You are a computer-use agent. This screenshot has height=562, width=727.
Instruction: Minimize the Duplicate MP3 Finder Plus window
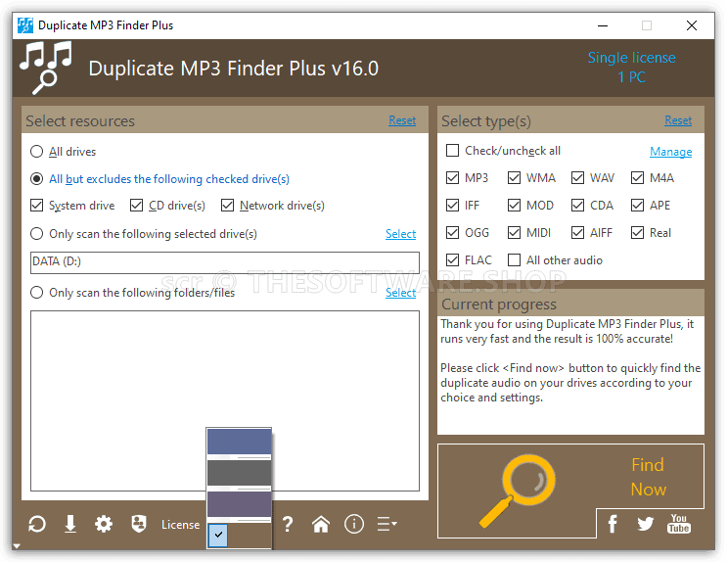point(603,25)
